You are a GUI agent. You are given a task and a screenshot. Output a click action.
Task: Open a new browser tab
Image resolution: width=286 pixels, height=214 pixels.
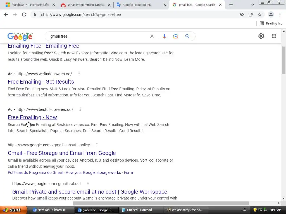[x=231, y=5]
